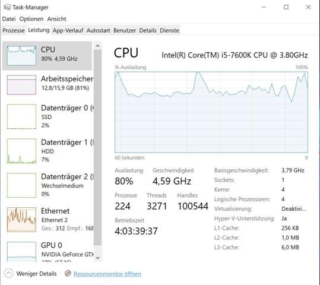
Task: Switch to the Autostart tab
Action: pos(98,30)
